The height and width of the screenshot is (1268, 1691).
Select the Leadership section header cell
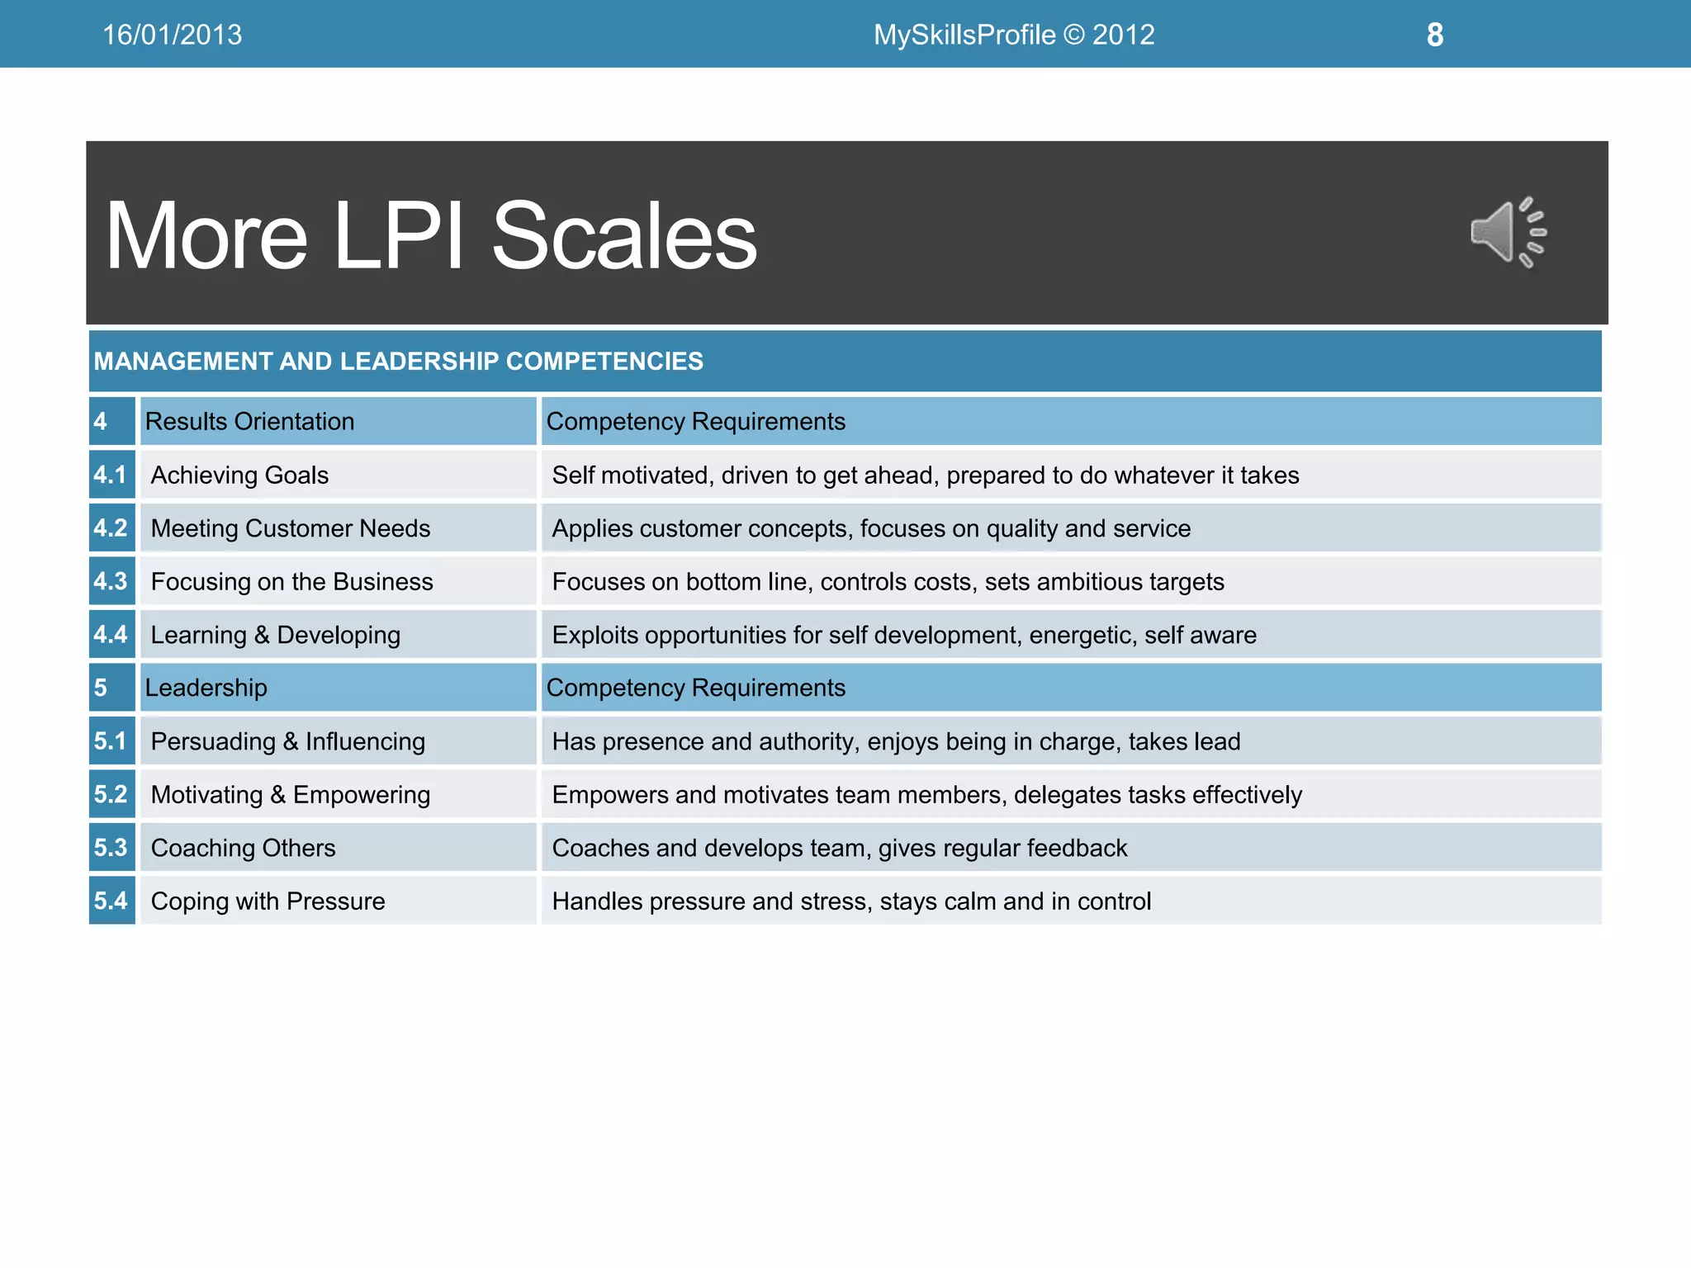click(206, 688)
